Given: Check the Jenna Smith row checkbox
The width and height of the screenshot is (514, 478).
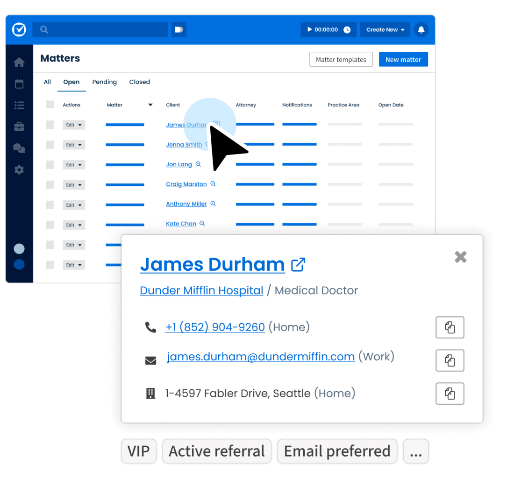Looking at the screenshot, I should coord(50,145).
